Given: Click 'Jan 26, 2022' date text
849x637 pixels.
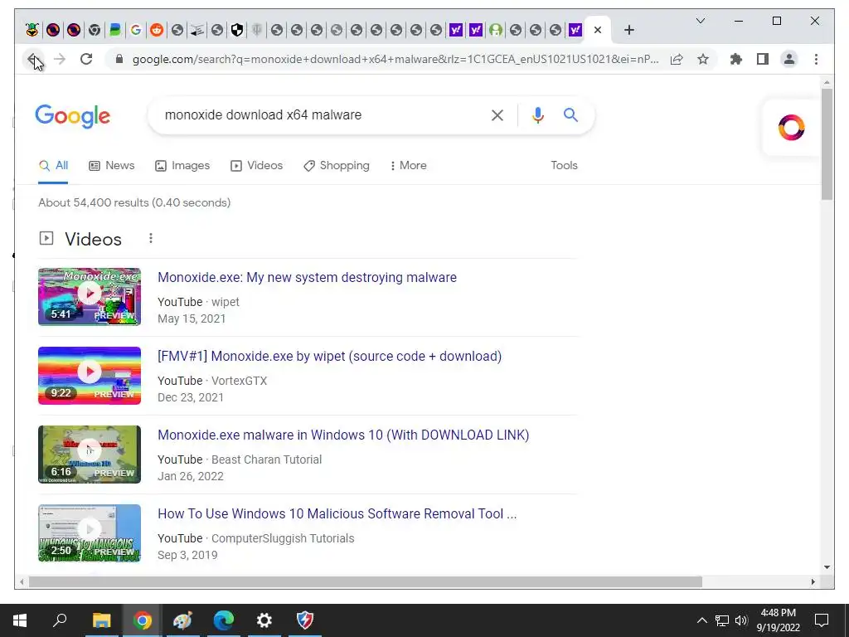Looking at the screenshot, I should (191, 476).
